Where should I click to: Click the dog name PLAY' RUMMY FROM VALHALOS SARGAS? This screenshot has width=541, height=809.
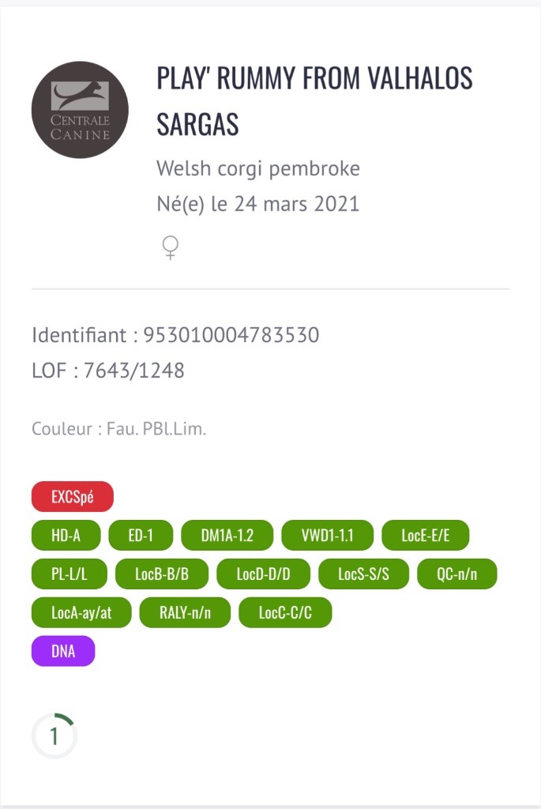click(x=314, y=101)
